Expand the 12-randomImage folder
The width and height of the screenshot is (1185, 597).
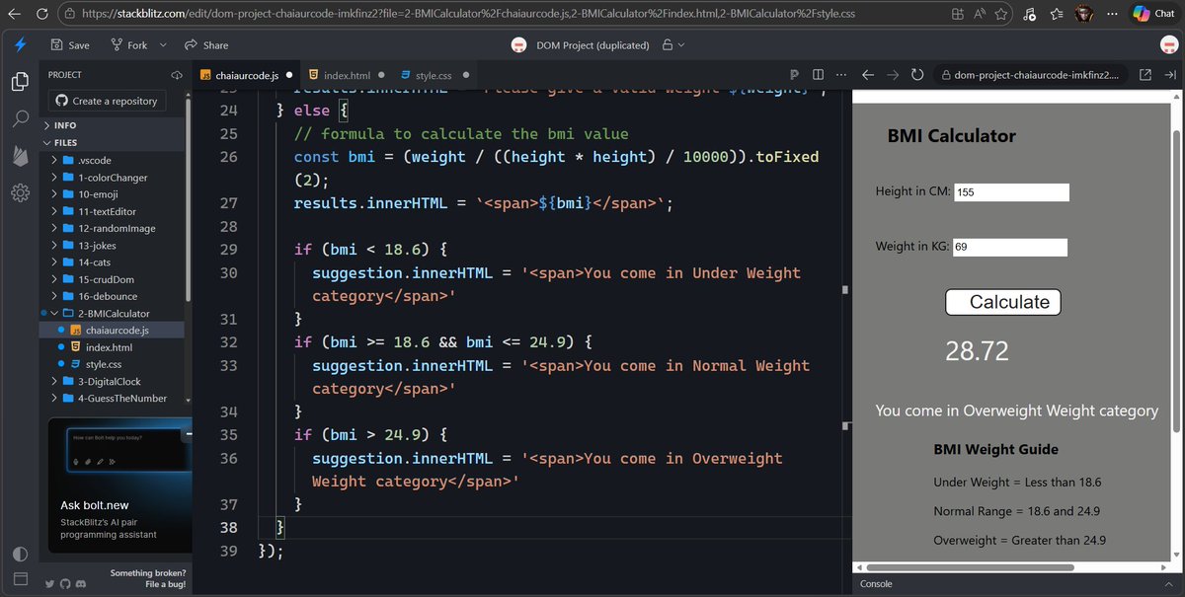[112, 228]
